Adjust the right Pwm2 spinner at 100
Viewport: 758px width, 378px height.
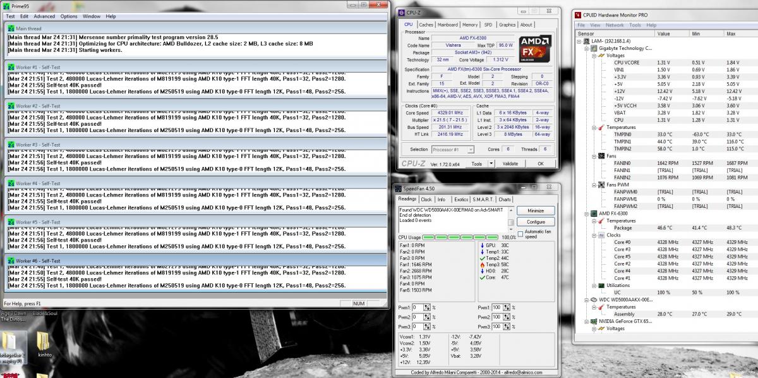tap(507, 317)
